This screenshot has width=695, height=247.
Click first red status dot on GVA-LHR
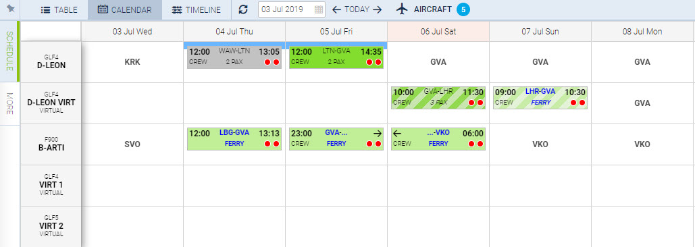(x=471, y=103)
